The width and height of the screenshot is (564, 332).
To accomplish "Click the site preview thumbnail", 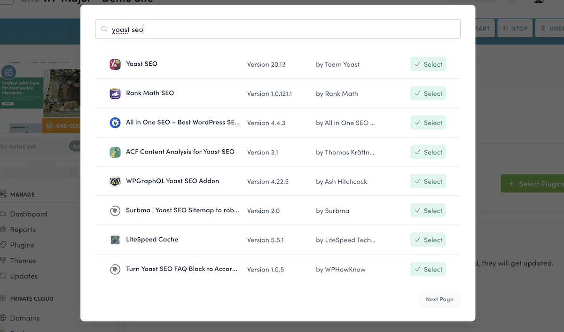I will [40, 96].
